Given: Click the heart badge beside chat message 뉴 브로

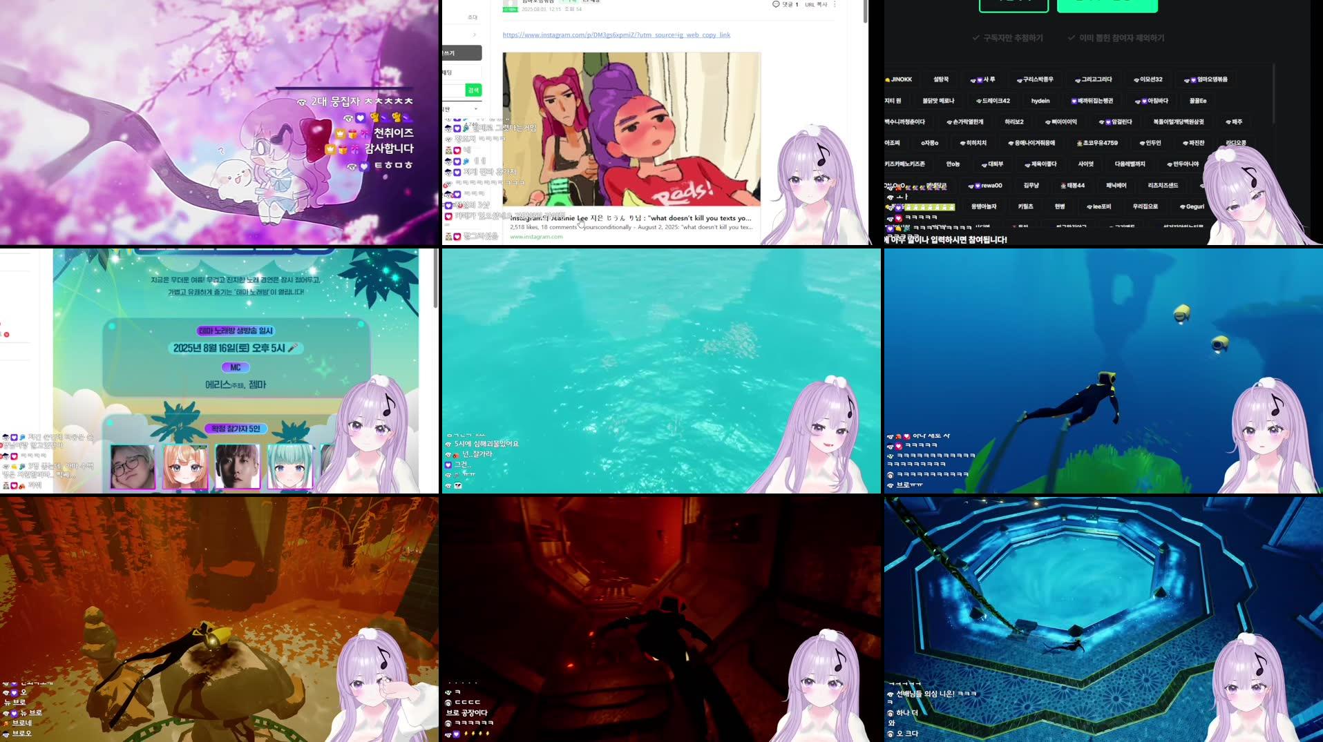Looking at the screenshot, I should tap(14, 713).
